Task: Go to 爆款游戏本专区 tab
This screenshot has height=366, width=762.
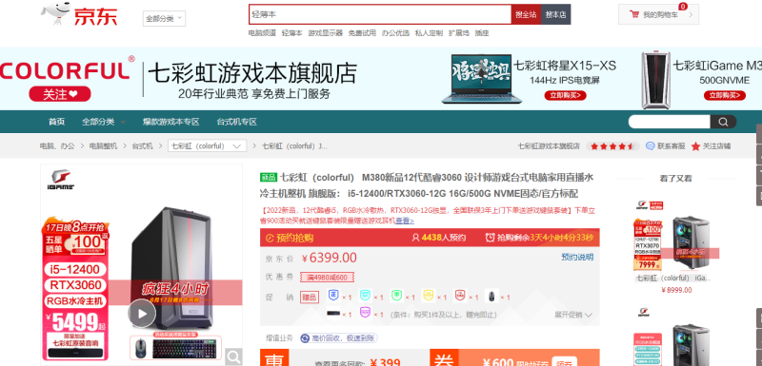Action: (x=171, y=122)
